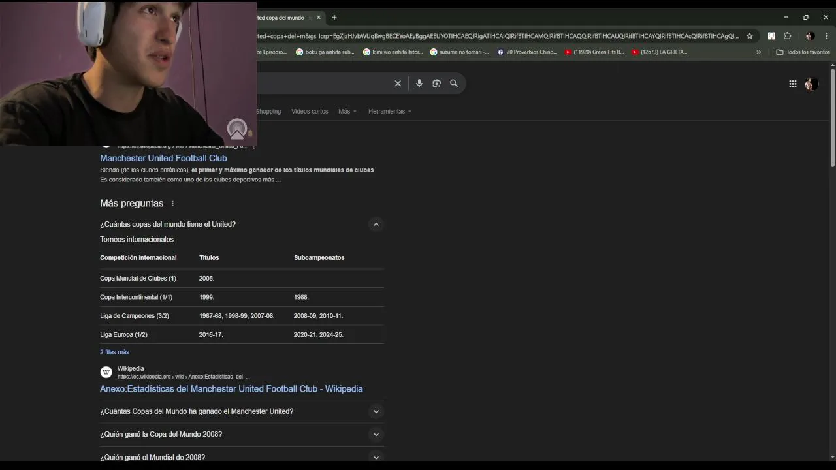Click the '2 filas más' link
The width and height of the screenshot is (836, 470).
point(114,352)
